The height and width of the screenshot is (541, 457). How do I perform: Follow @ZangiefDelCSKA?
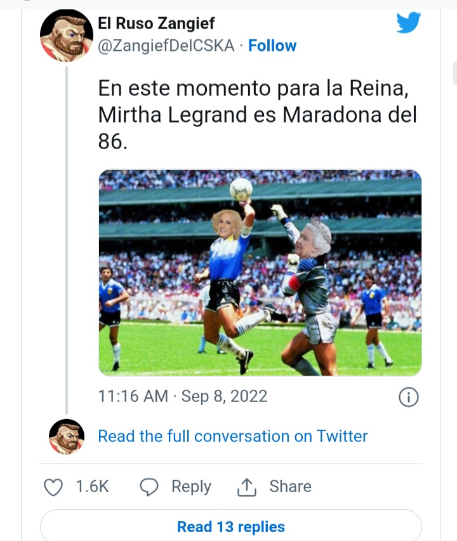pos(272,46)
